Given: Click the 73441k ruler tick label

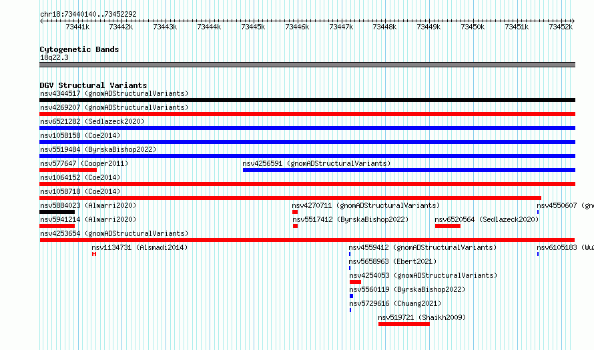Looking at the screenshot, I should pyautogui.click(x=77, y=27).
